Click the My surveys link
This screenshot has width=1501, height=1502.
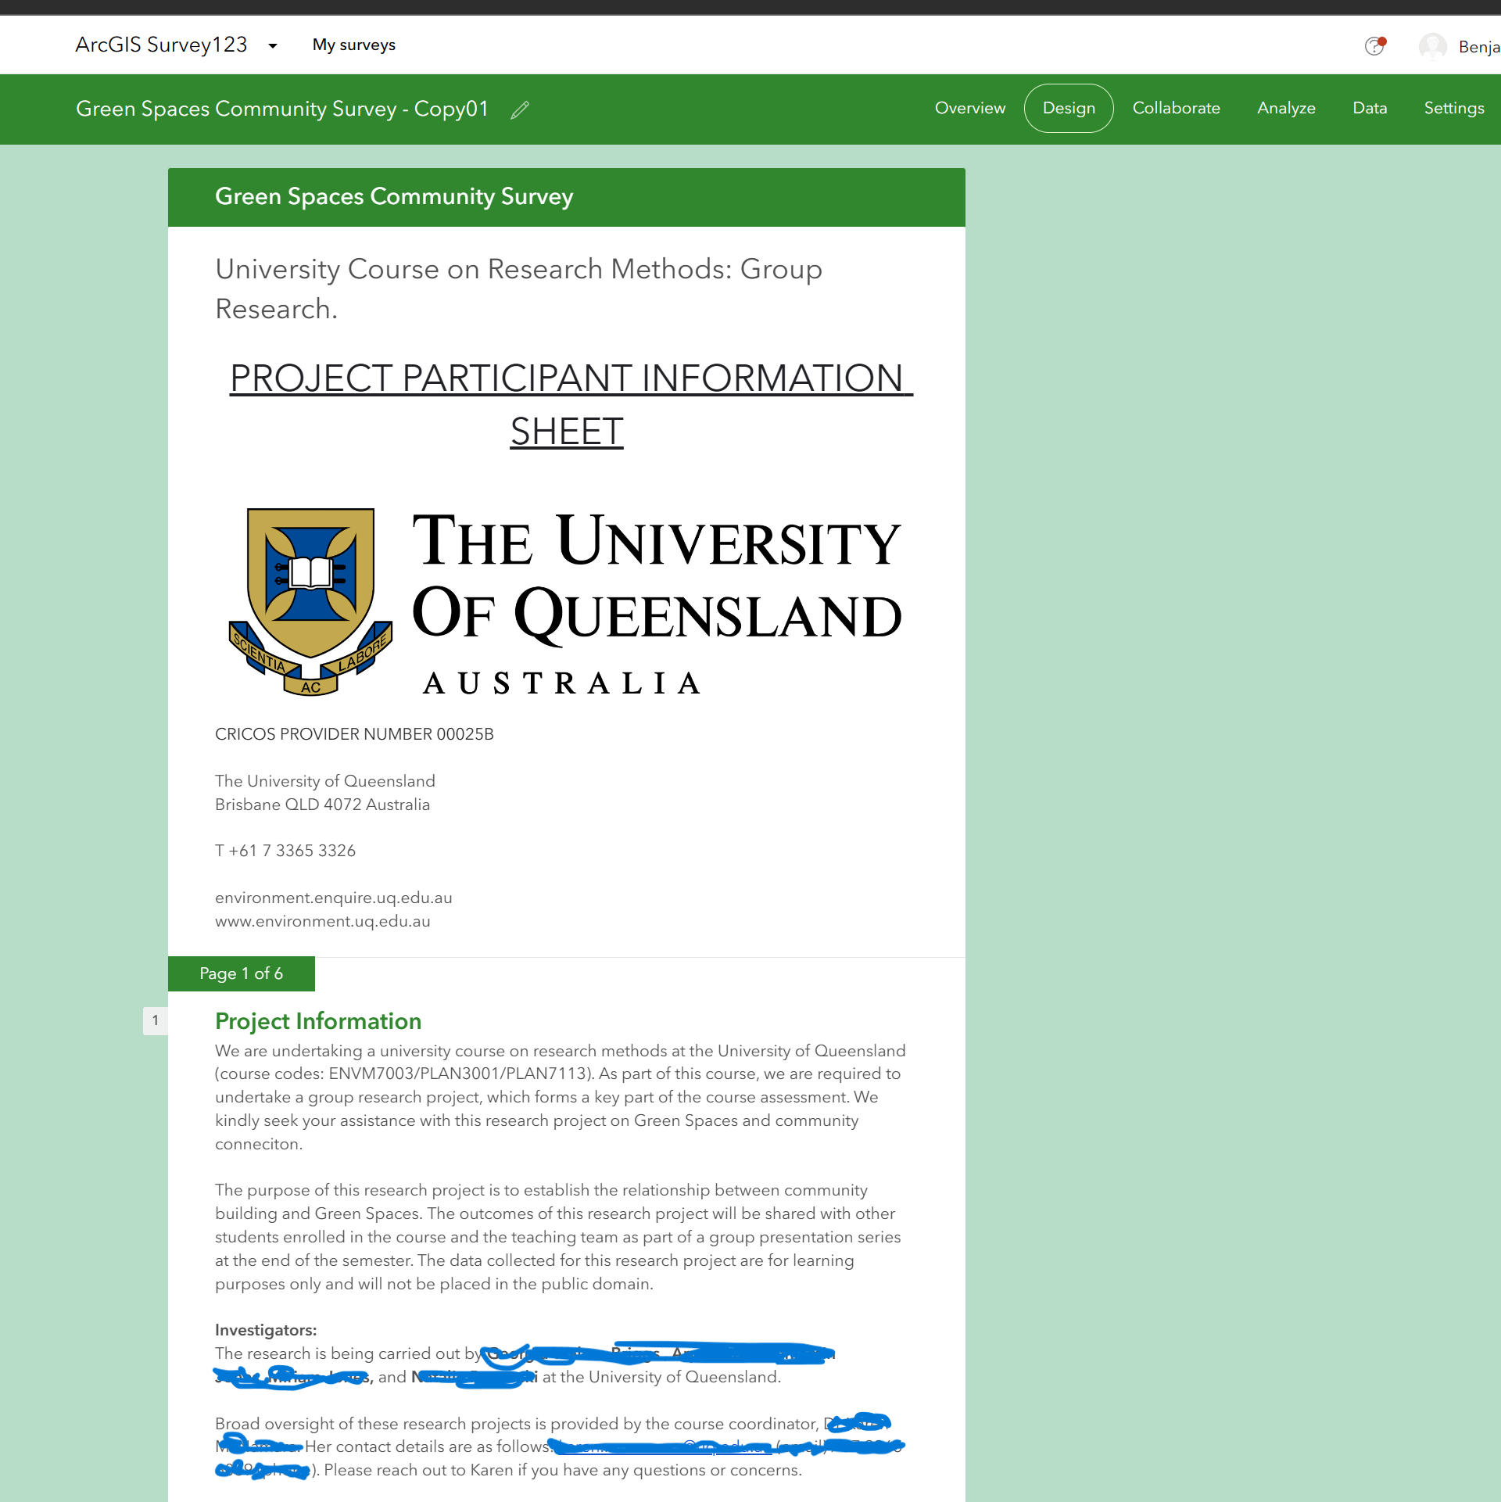click(x=354, y=45)
